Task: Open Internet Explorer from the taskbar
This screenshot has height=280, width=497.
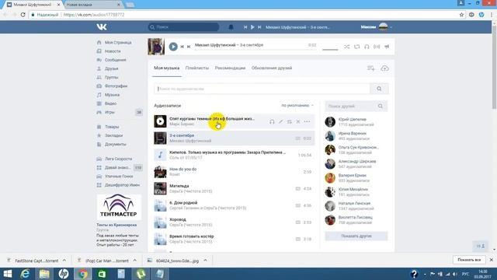Action: (x=25, y=274)
